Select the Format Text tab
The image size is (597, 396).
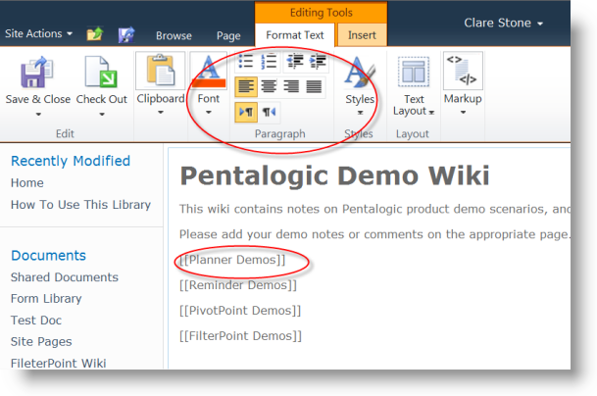[295, 35]
